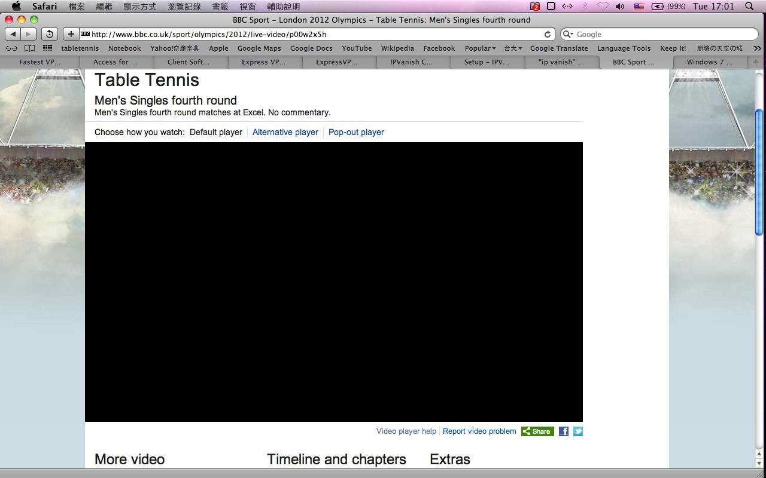Open the Apple menu
766x478 pixels.
[x=17, y=7]
